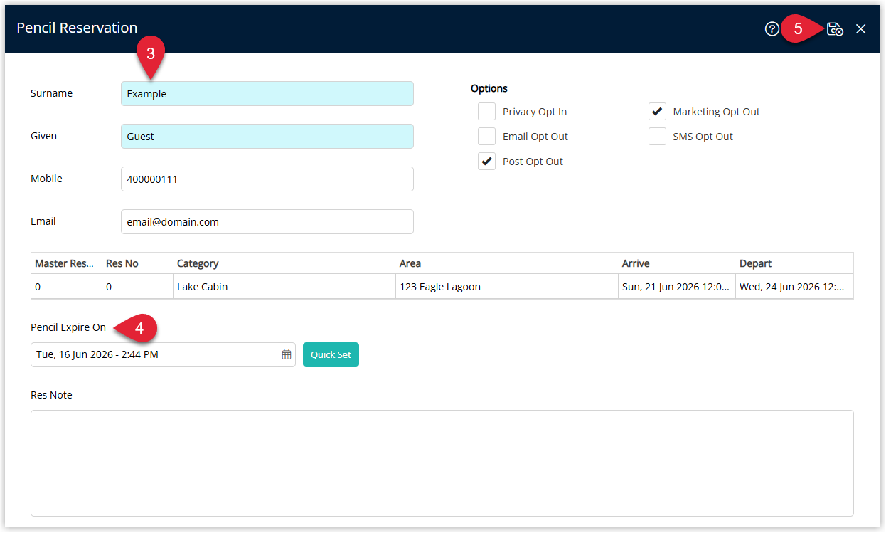Open the calendar picker for Pencil Expire On
Screen dimensions: 886x533
(287, 354)
